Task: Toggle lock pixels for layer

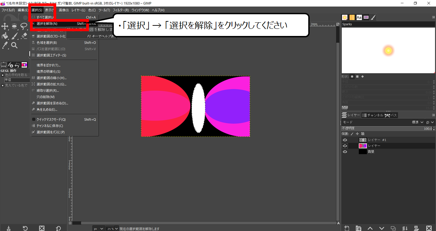Action: (352, 134)
